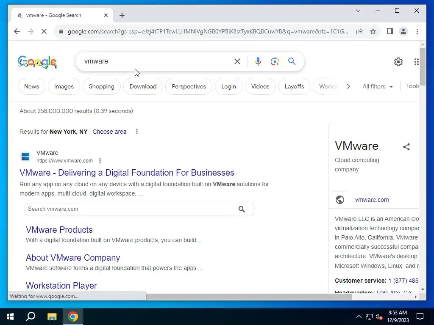This screenshot has width=434, height=325.
Task: Open the Chrome profile avatar
Action: (x=403, y=31)
